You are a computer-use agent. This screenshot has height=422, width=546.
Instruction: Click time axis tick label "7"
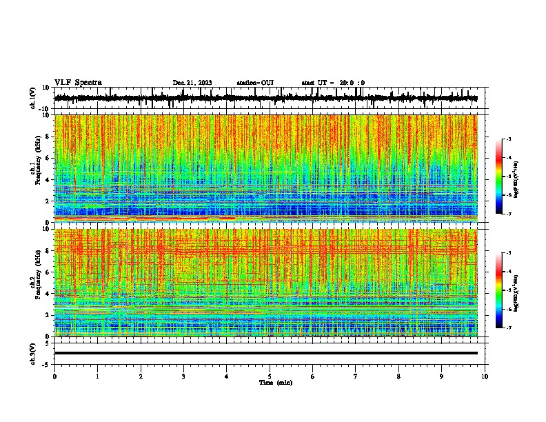(x=356, y=376)
